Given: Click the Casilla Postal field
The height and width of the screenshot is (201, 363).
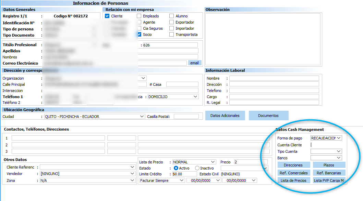Looking at the screenshot, I should [186, 117].
